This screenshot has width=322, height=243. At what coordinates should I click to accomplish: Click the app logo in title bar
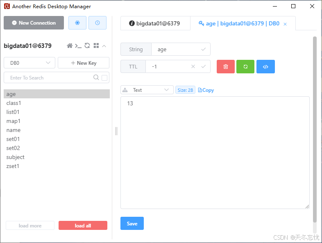[7, 7]
